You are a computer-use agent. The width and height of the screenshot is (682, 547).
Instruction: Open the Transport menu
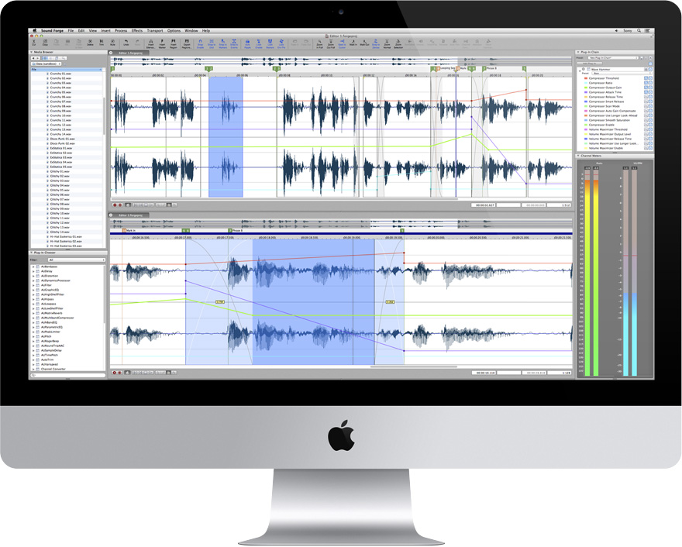click(155, 31)
